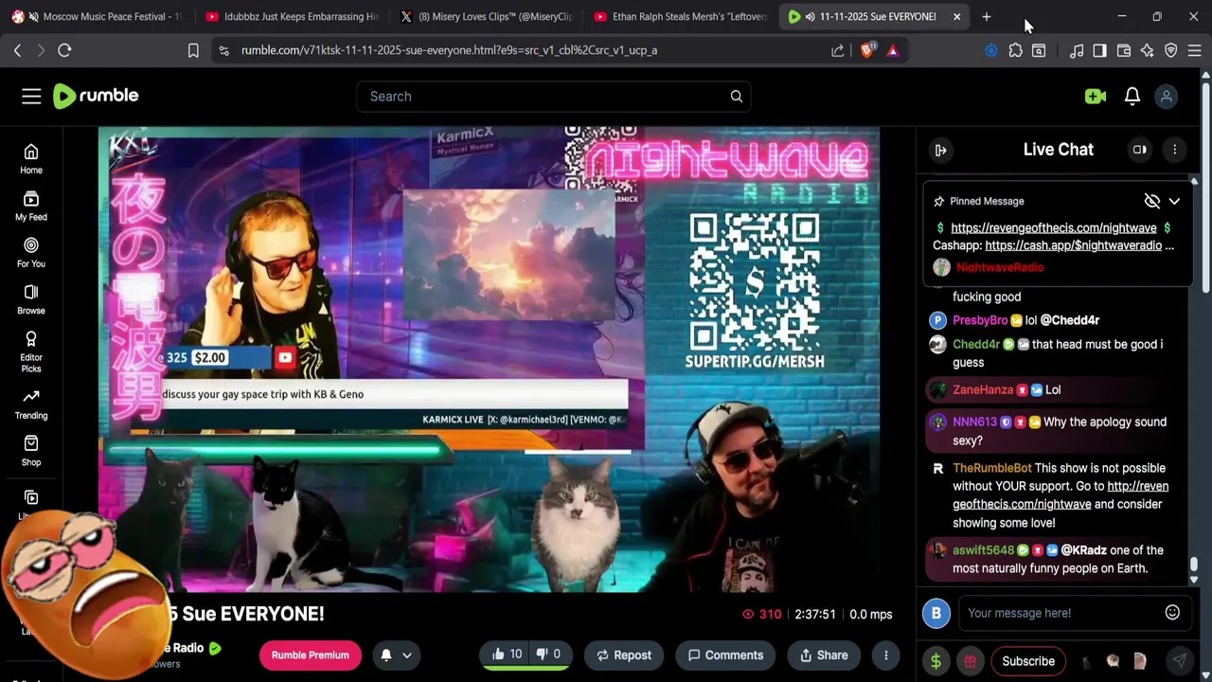Open Brave main menu button
Image resolution: width=1212 pixels, height=682 pixels.
(x=1194, y=50)
